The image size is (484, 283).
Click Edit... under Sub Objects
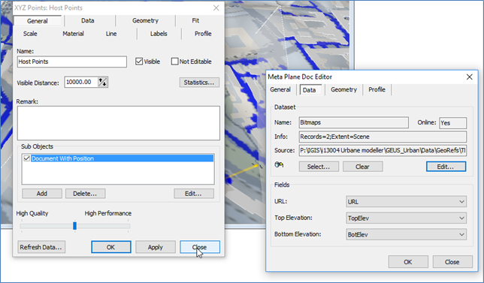point(194,194)
